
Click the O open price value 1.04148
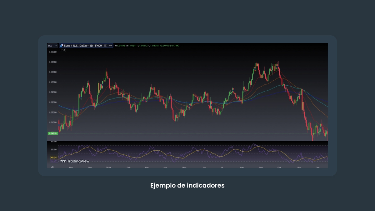point(121,45)
